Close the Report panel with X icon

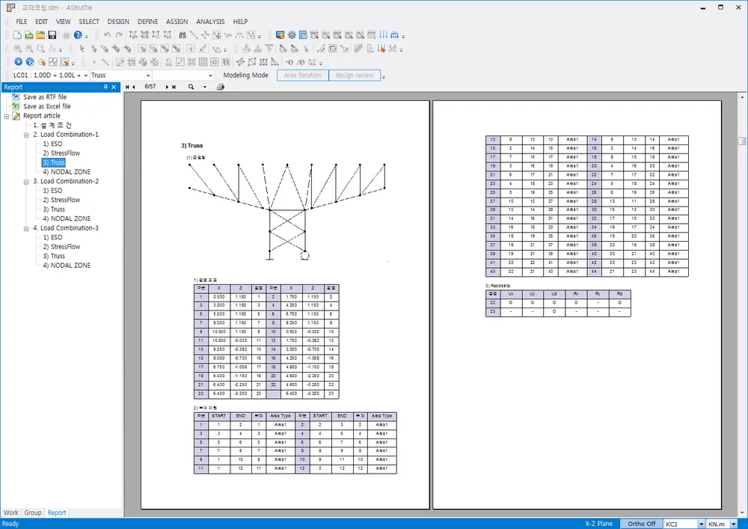pyautogui.click(x=114, y=87)
